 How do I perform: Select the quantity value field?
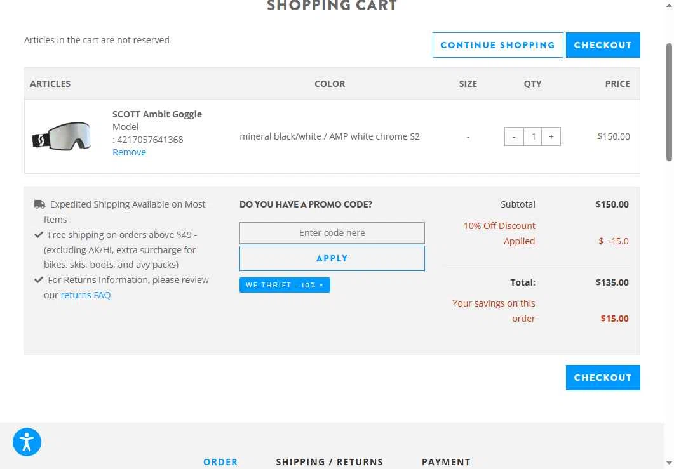[532, 136]
